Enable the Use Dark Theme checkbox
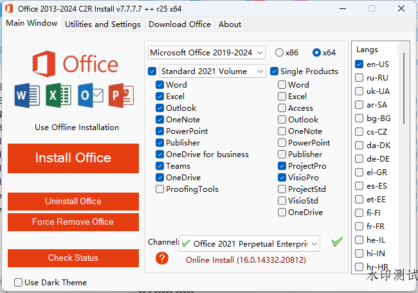 pos(18,282)
